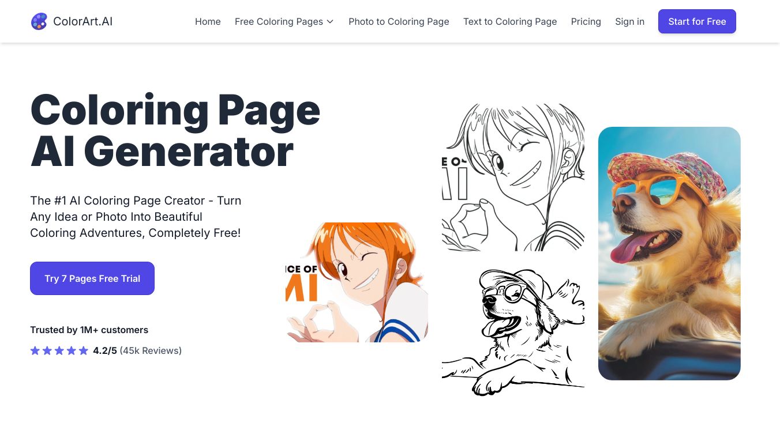Expand the Free Coloring Pages chevron
This screenshot has width=780, height=438.
[x=330, y=22]
